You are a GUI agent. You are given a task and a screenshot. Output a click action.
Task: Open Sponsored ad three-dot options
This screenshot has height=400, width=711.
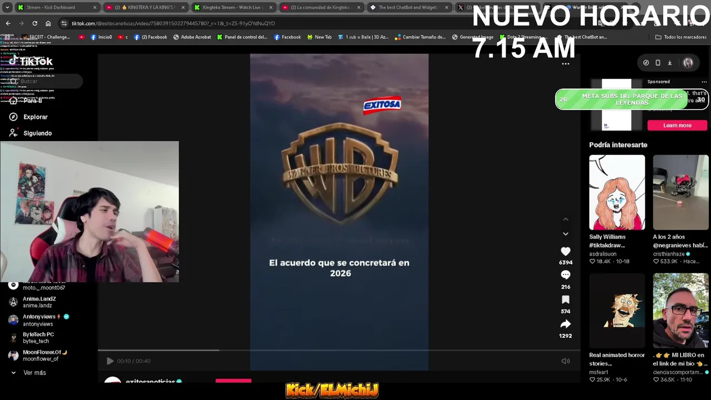point(704,82)
